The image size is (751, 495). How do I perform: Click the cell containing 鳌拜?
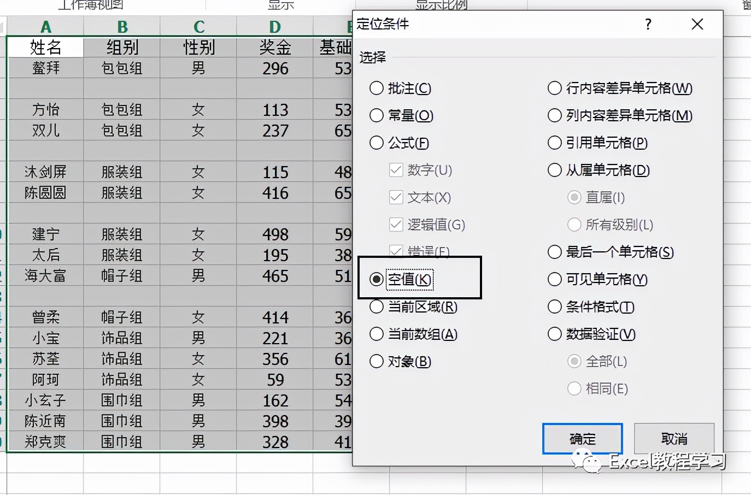tap(45, 68)
